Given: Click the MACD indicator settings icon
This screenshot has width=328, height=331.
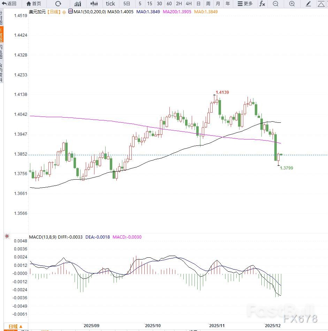Looking at the screenshot, I should pos(7,236).
